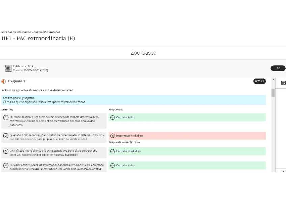Click the 'UF1 - PAC extraordinaria (E)' title
286x202 pixels.
pos(38,38)
